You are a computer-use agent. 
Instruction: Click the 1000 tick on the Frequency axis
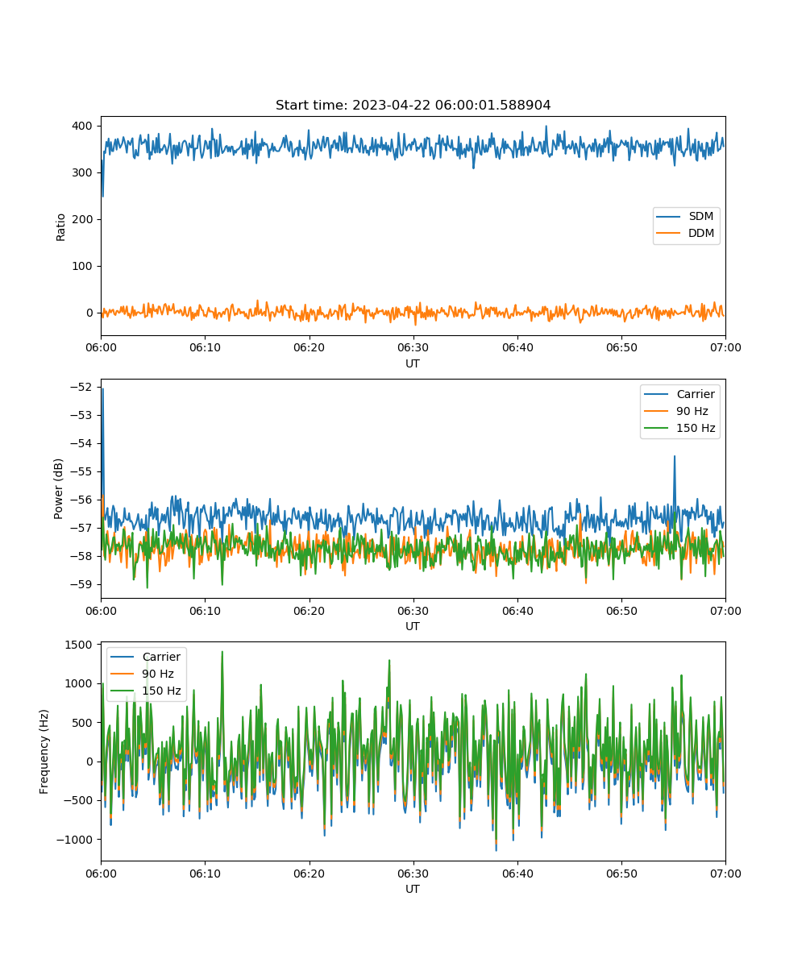pos(81,683)
